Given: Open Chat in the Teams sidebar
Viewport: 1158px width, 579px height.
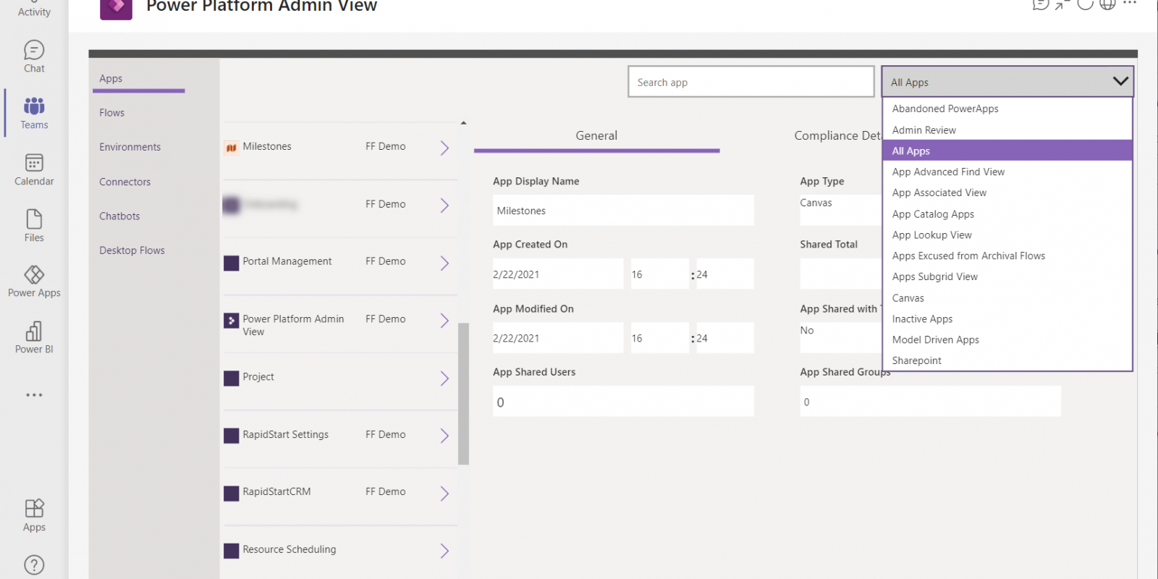Looking at the screenshot, I should click(x=34, y=56).
